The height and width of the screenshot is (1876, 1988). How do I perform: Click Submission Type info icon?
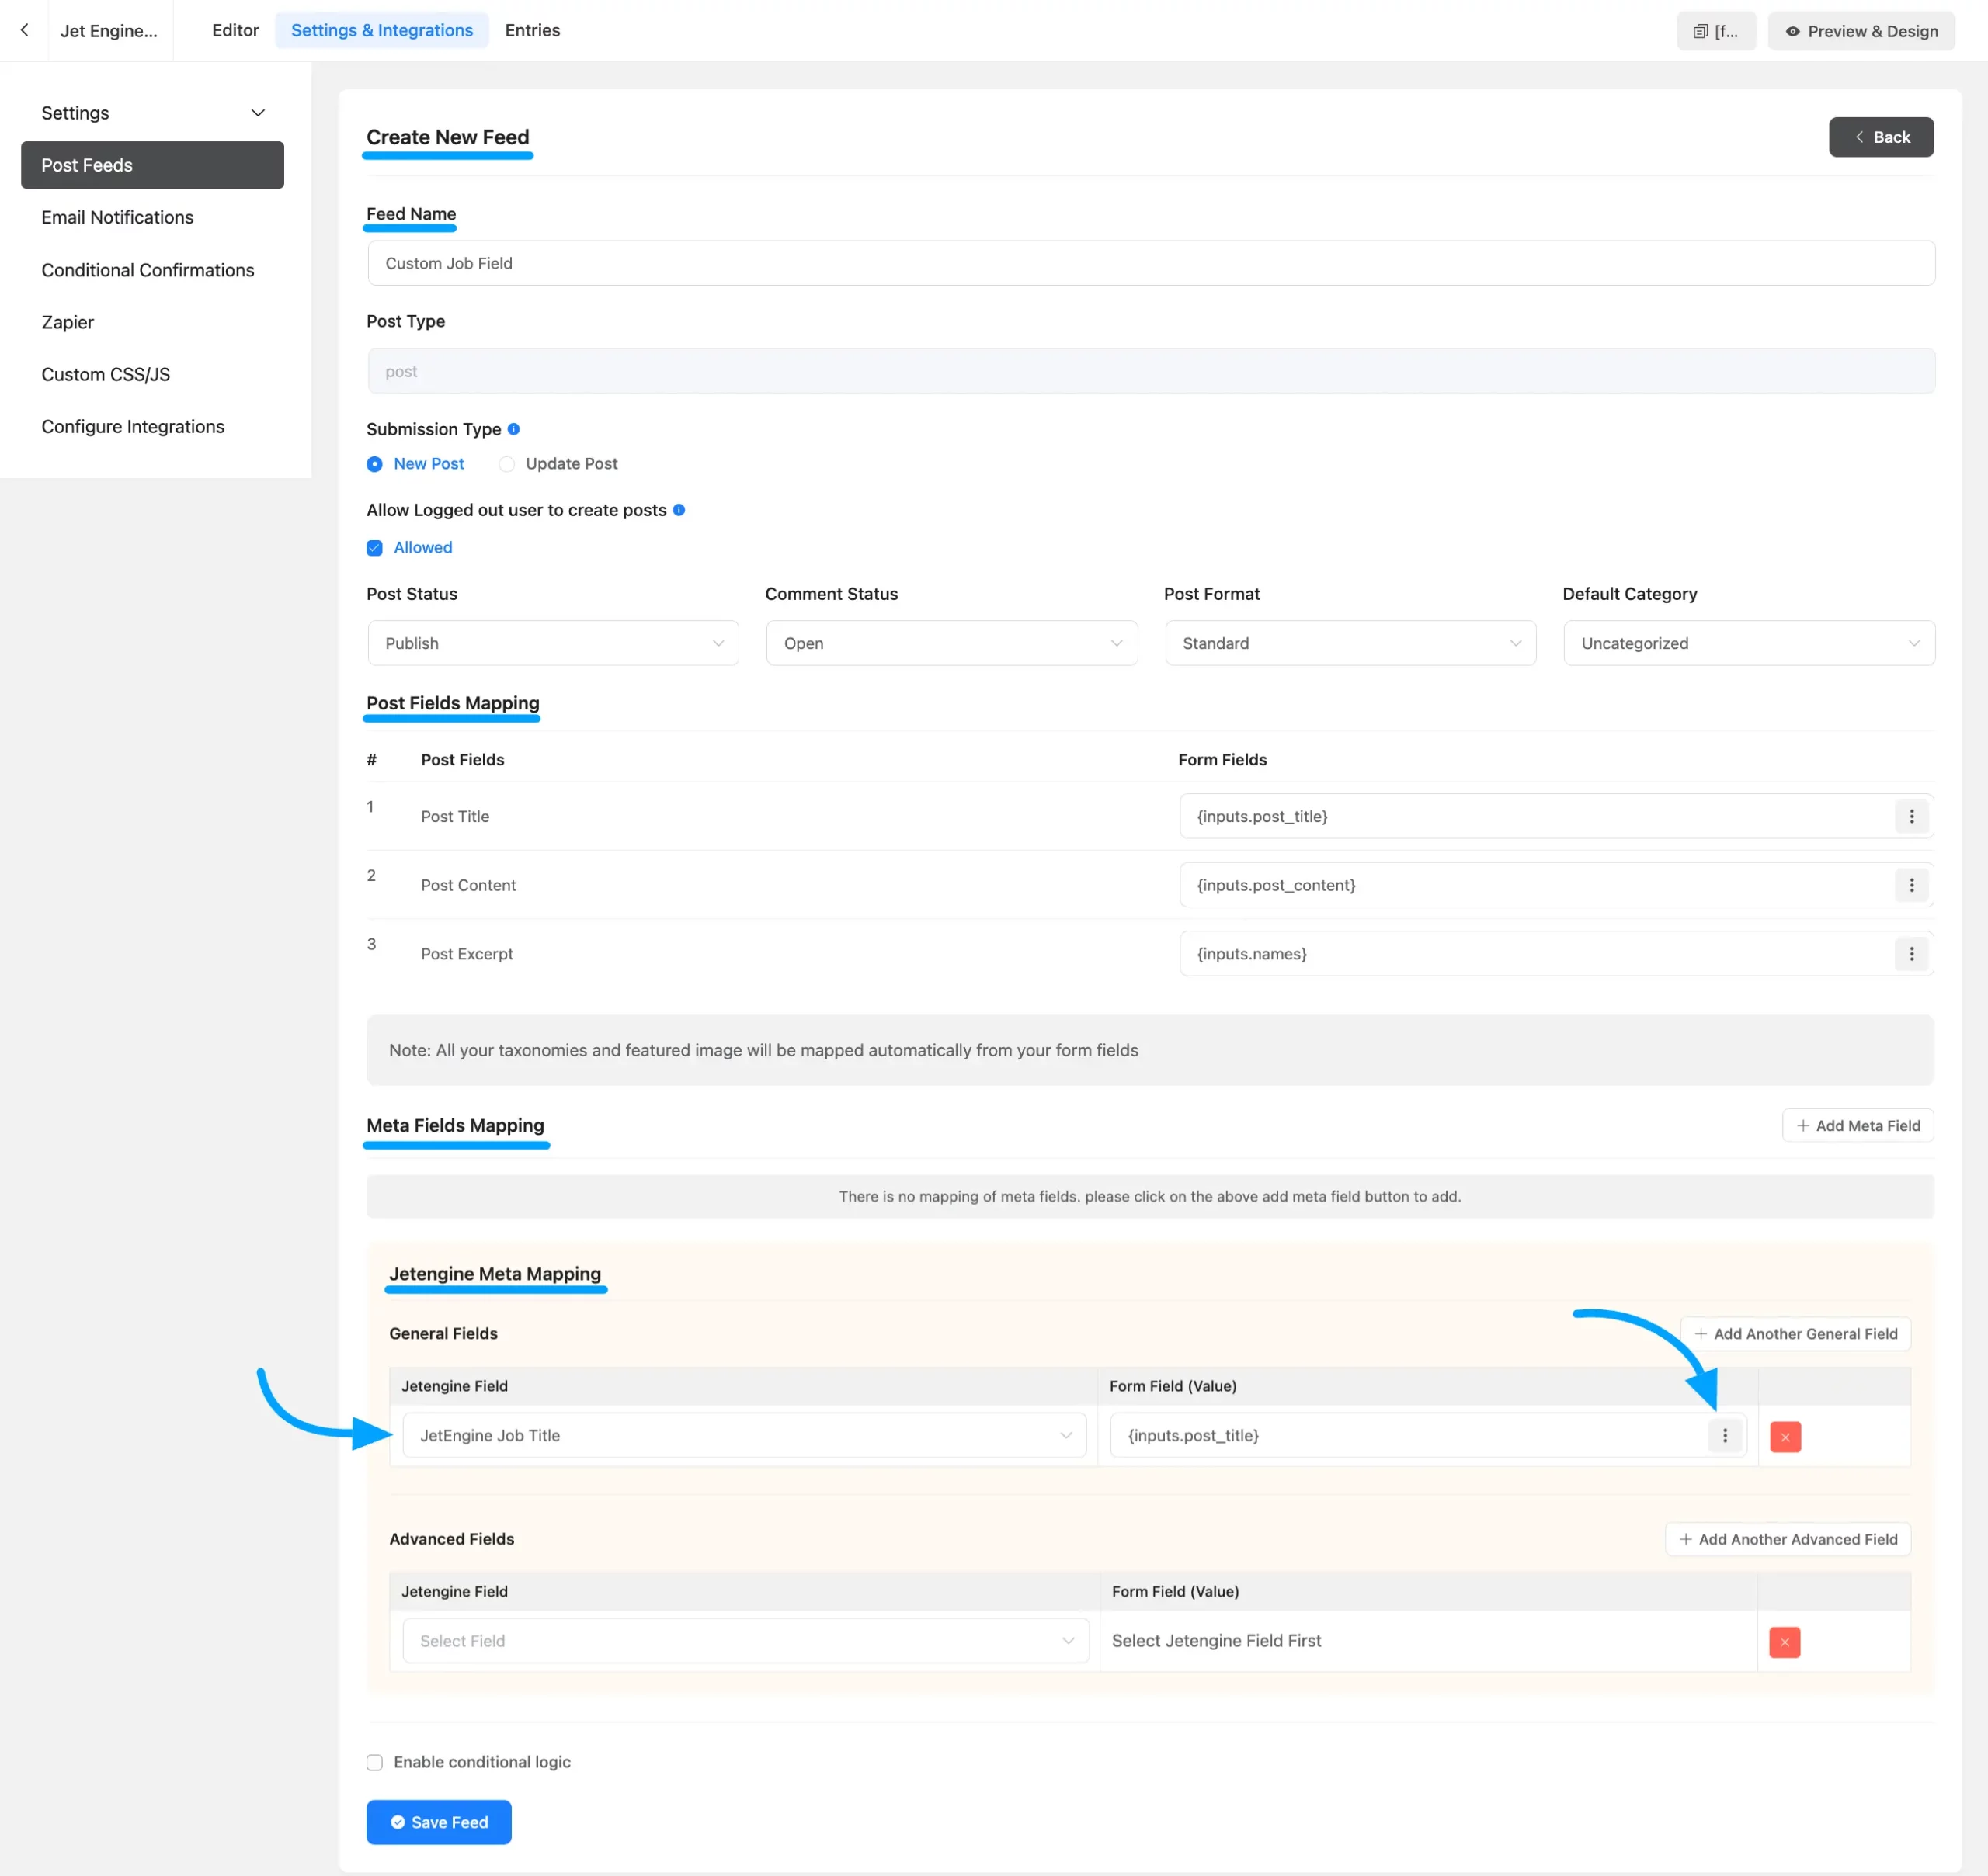coord(513,429)
